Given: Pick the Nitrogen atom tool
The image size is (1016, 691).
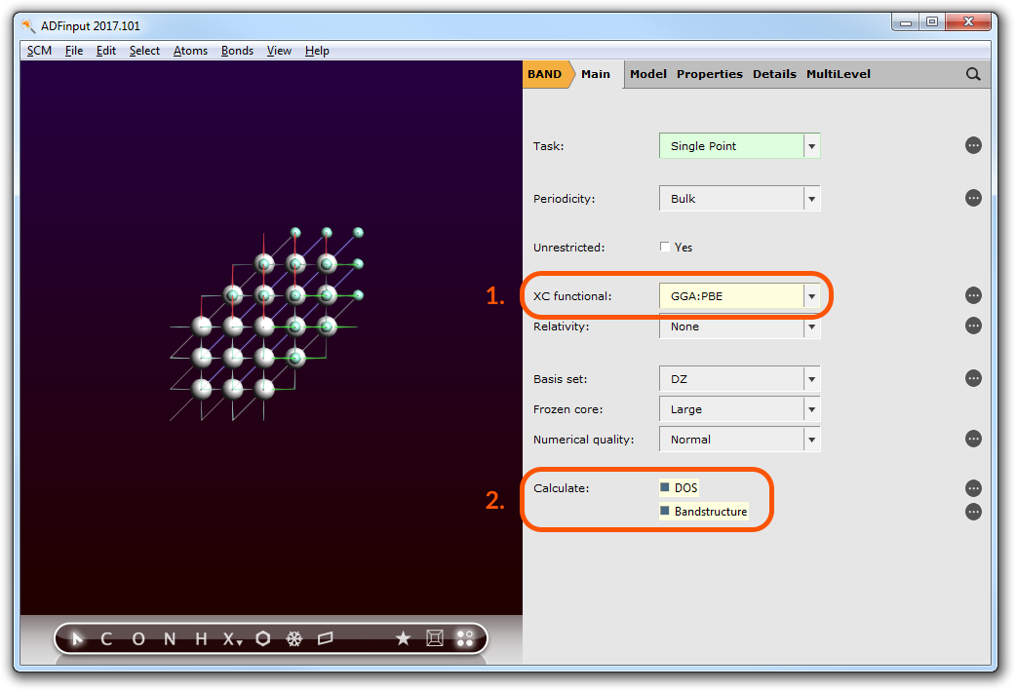Looking at the screenshot, I should point(170,638).
